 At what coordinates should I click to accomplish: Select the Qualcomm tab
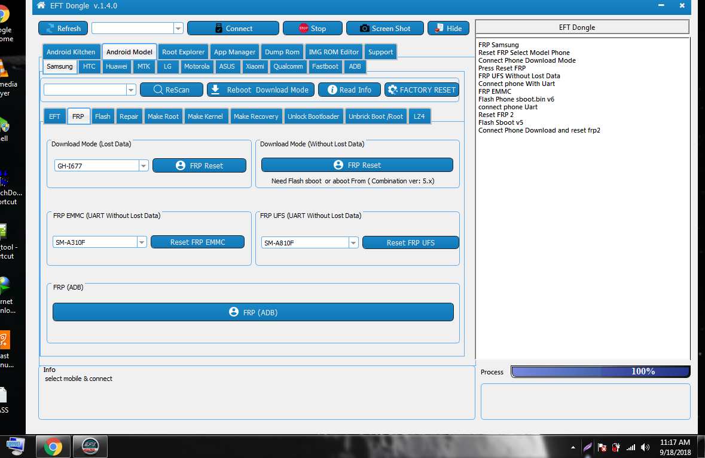[288, 66]
